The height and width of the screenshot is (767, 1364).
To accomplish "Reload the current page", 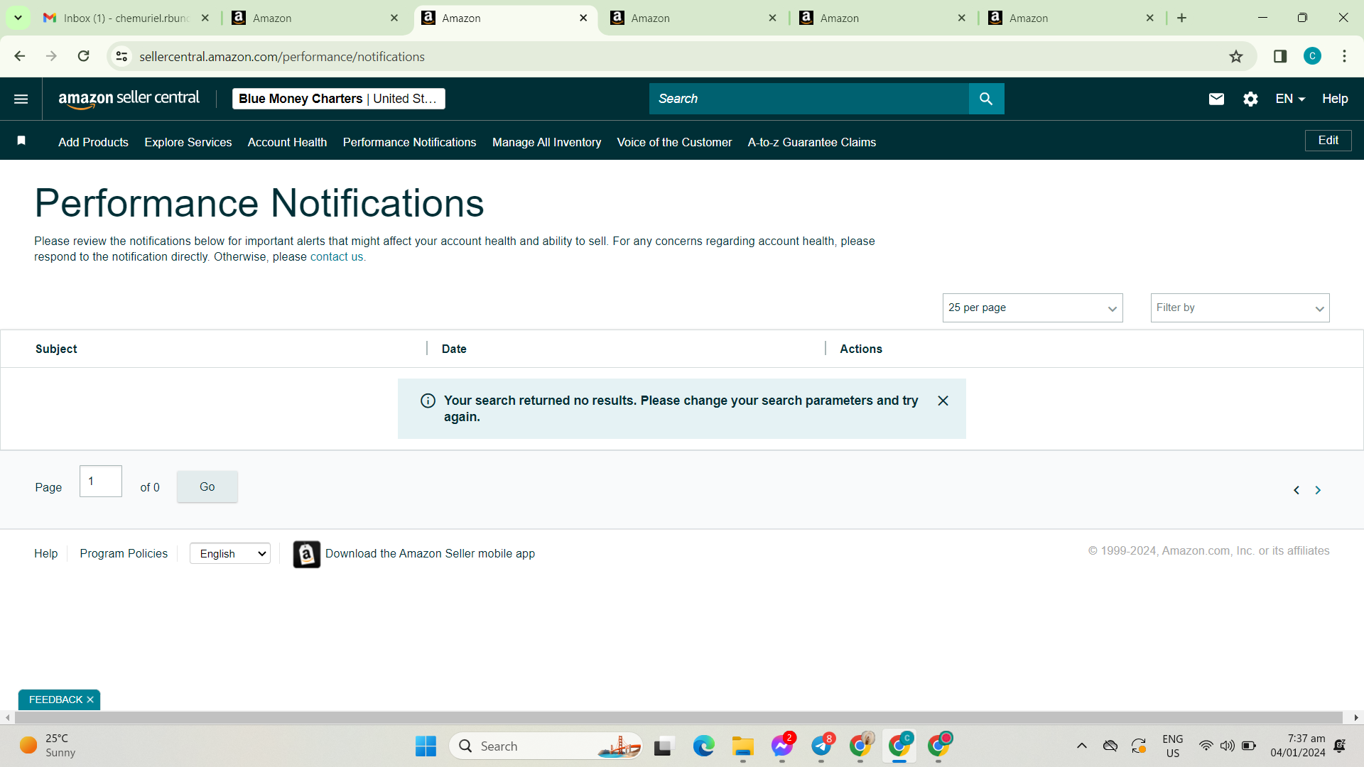I will click(84, 56).
